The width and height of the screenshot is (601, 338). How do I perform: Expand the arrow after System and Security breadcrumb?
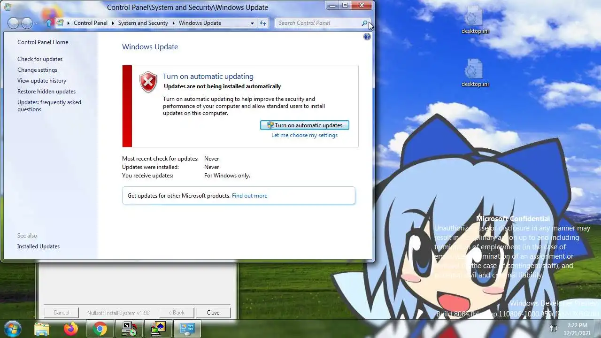(173, 23)
